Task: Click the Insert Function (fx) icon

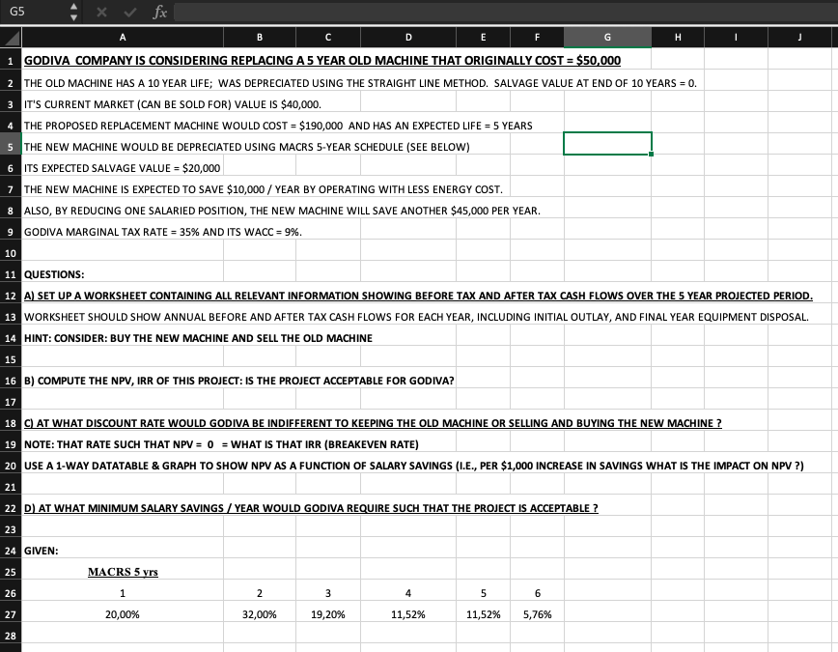Action: pyautogui.click(x=159, y=13)
